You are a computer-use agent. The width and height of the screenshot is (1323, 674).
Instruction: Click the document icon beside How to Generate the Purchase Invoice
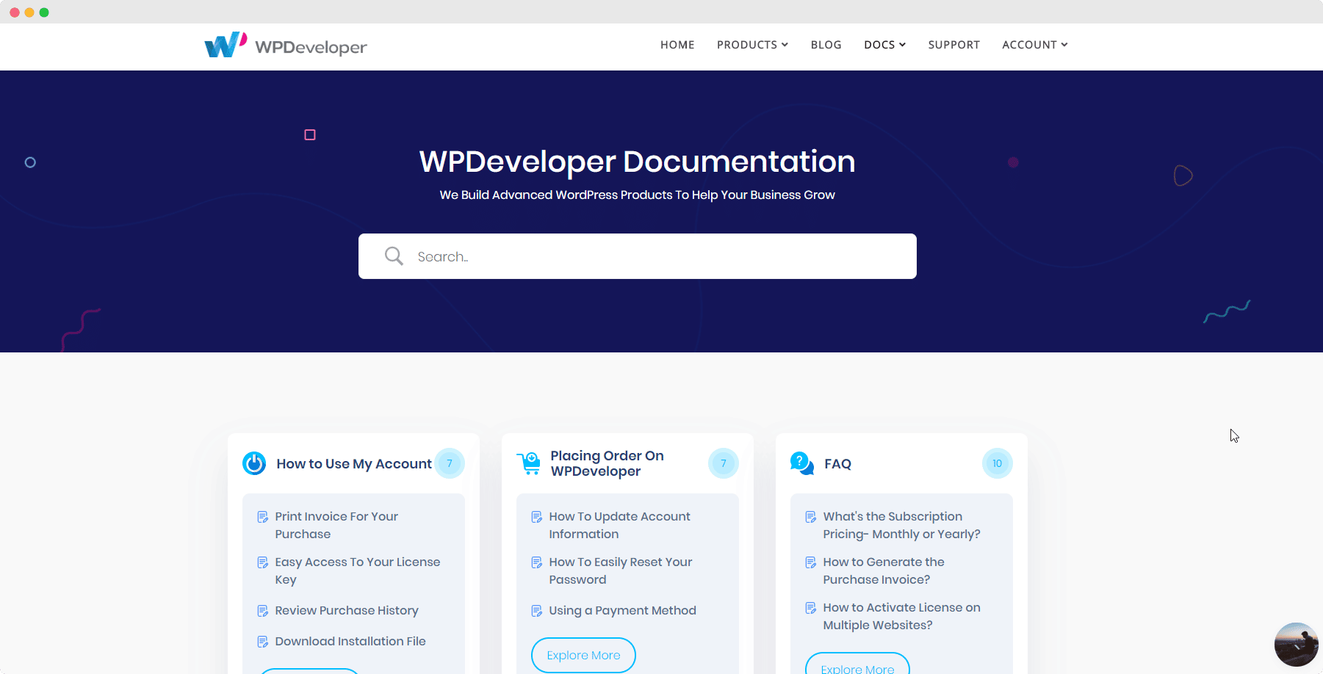810,562
